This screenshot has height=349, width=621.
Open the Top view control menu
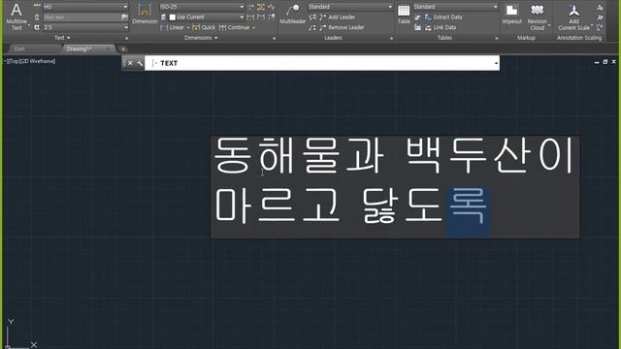point(13,61)
